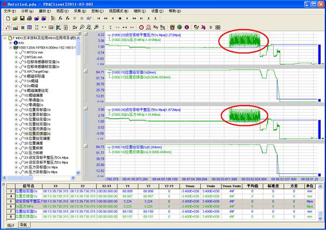The height and width of the screenshot is (230, 326).
Task: Click the open folder toolbar icon
Action: tap(15, 18)
